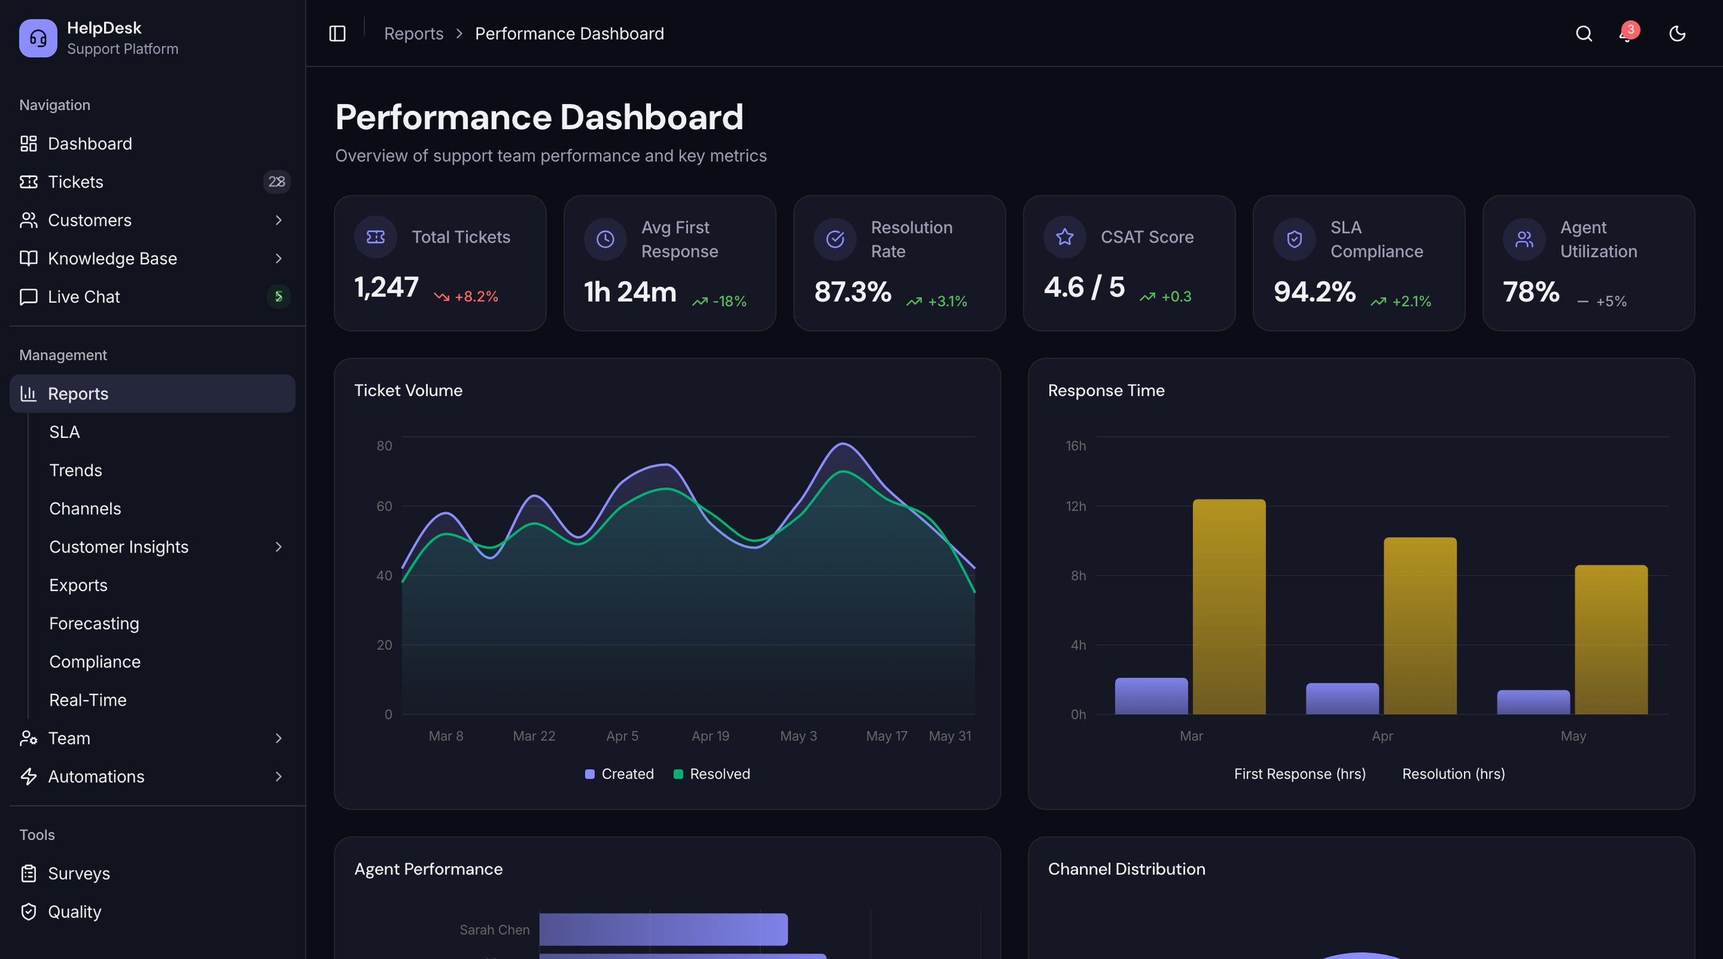Click the HelpDesk headset logo icon
This screenshot has height=959, width=1723.
38,38
